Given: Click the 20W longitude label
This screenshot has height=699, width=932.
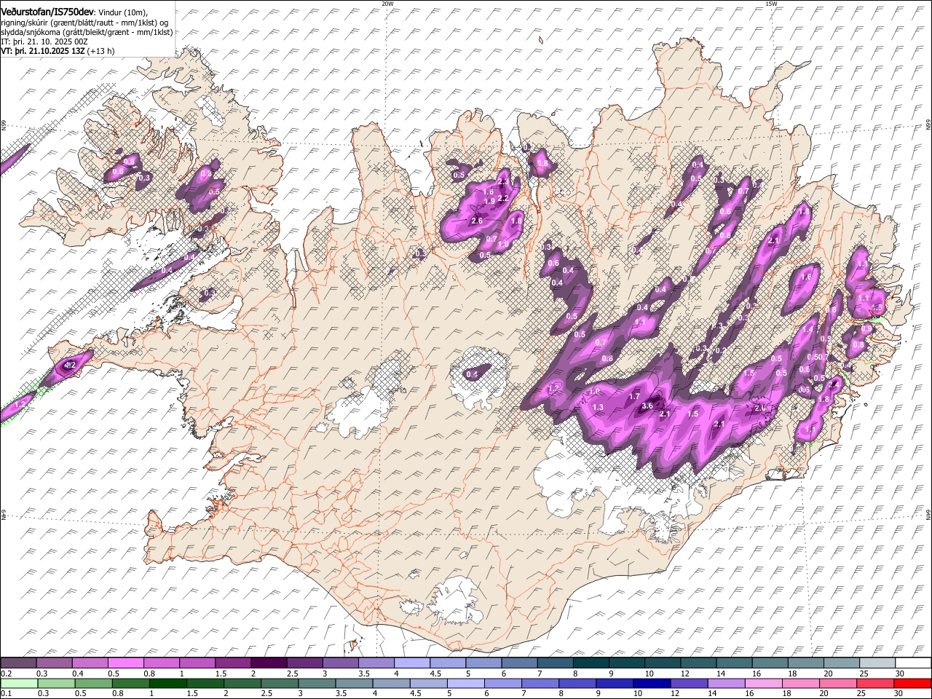Looking at the screenshot, I should tap(387, 4).
